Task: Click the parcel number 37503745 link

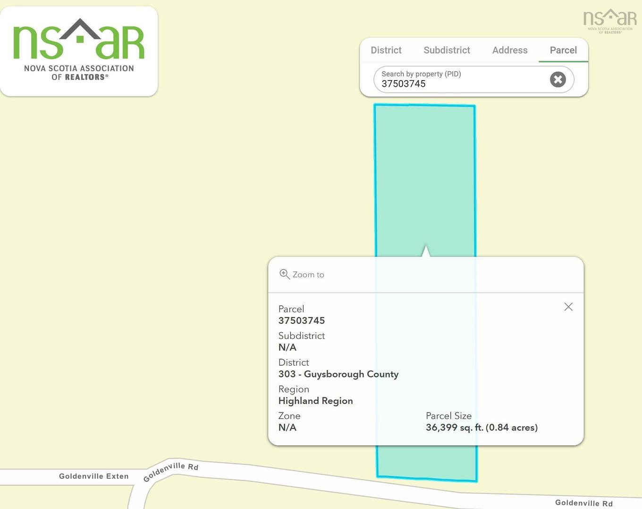Action: 302,320
